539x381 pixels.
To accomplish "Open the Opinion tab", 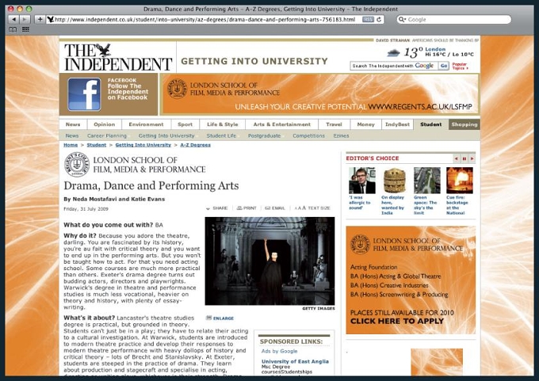I will coord(104,124).
